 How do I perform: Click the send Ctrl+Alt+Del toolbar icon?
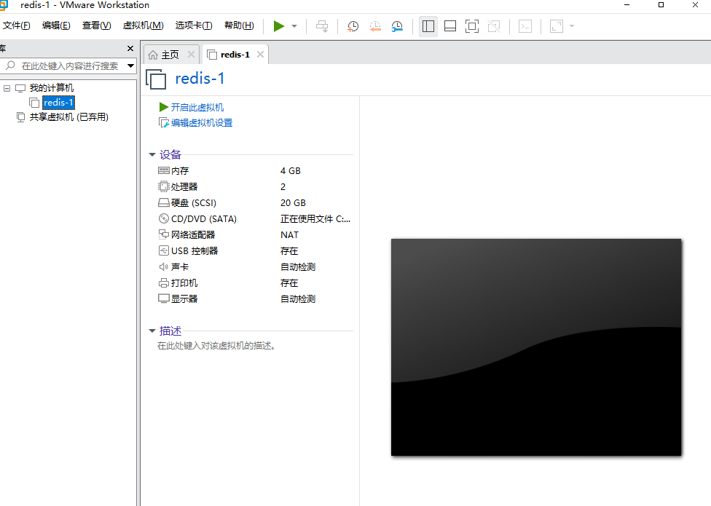point(322,26)
